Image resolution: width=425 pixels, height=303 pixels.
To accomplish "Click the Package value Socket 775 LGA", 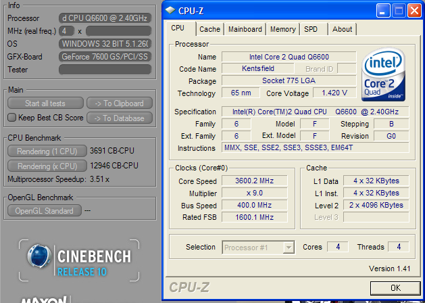I will pos(289,80).
